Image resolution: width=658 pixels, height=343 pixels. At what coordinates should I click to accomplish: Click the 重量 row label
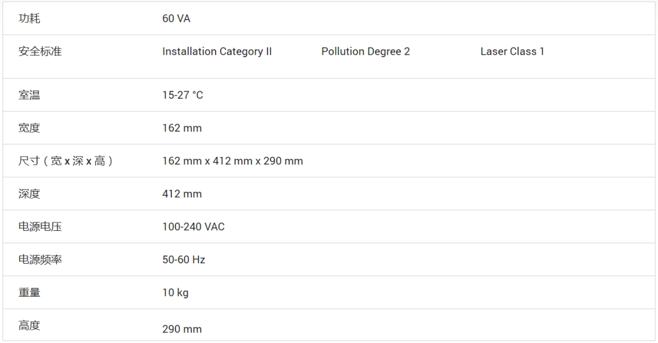pos(29,292)
